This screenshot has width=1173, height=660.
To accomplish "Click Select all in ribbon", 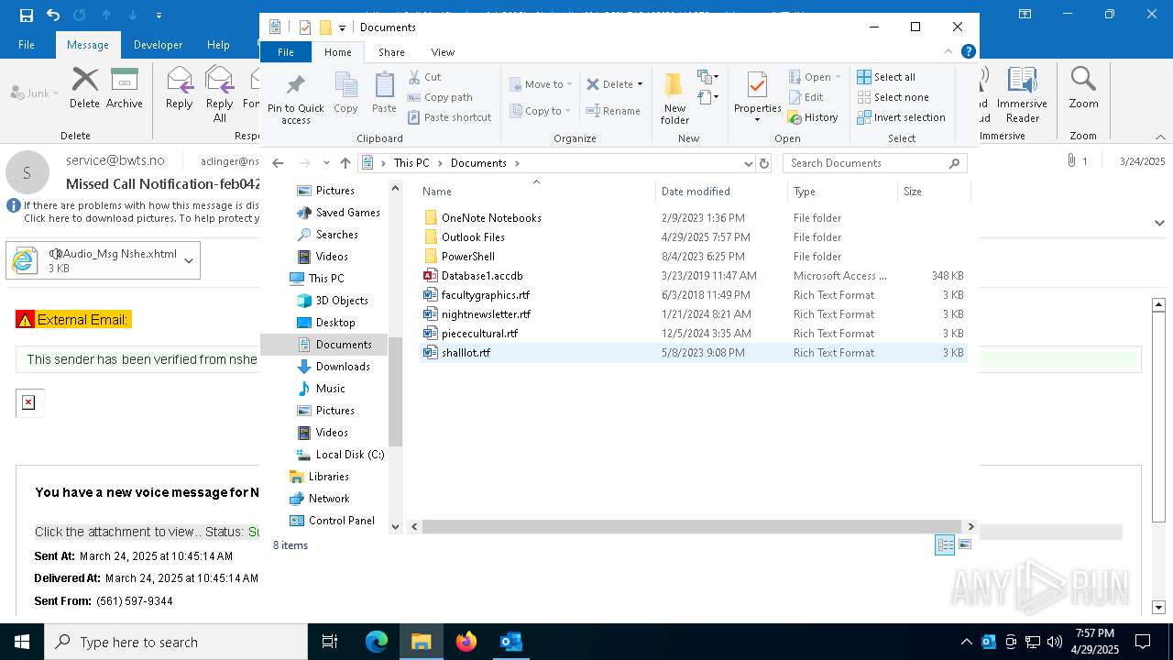I will pos(886,77).
